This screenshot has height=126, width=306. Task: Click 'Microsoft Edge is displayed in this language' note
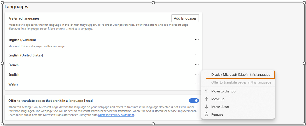pos(37,46)
